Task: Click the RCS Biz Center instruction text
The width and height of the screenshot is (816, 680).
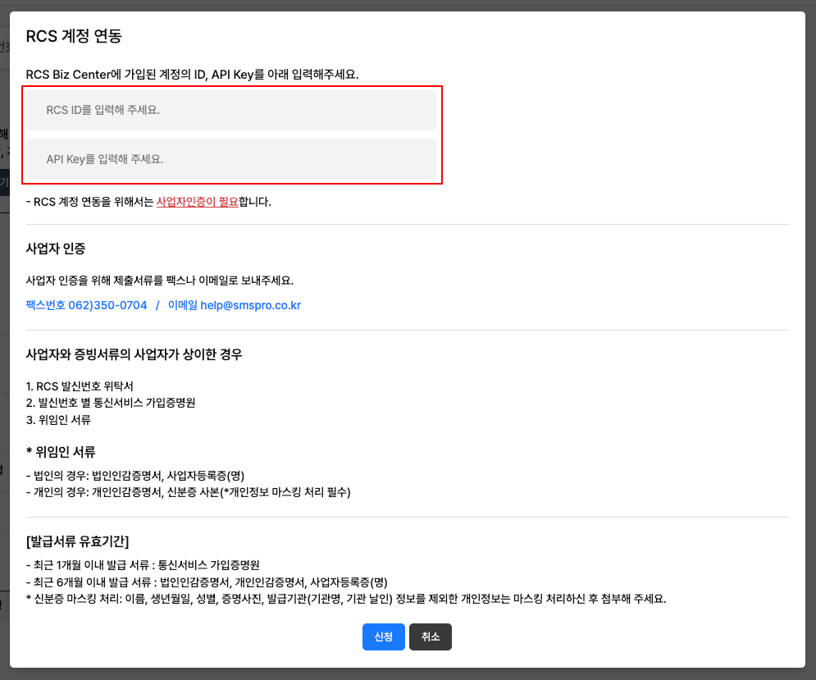Action: click(x=192, y=75)
